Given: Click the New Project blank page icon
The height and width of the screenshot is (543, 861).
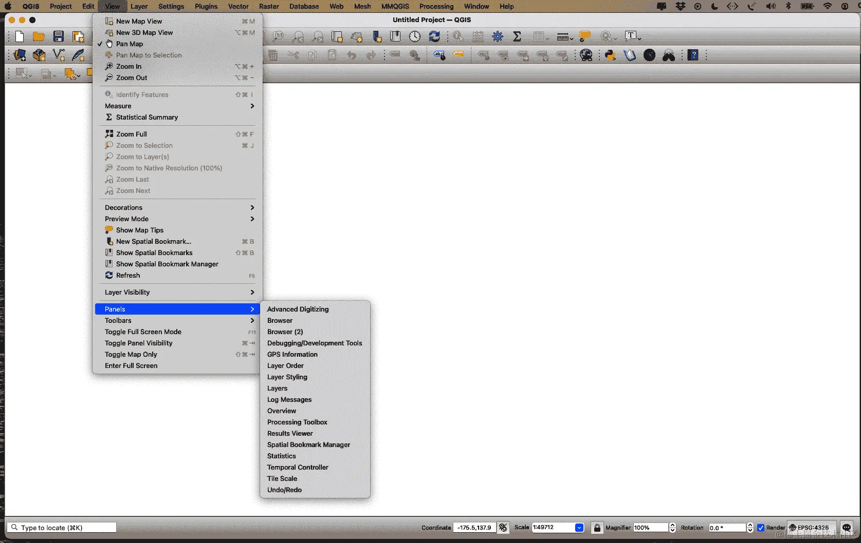Looking at the screenshot, I should [20, 36].
